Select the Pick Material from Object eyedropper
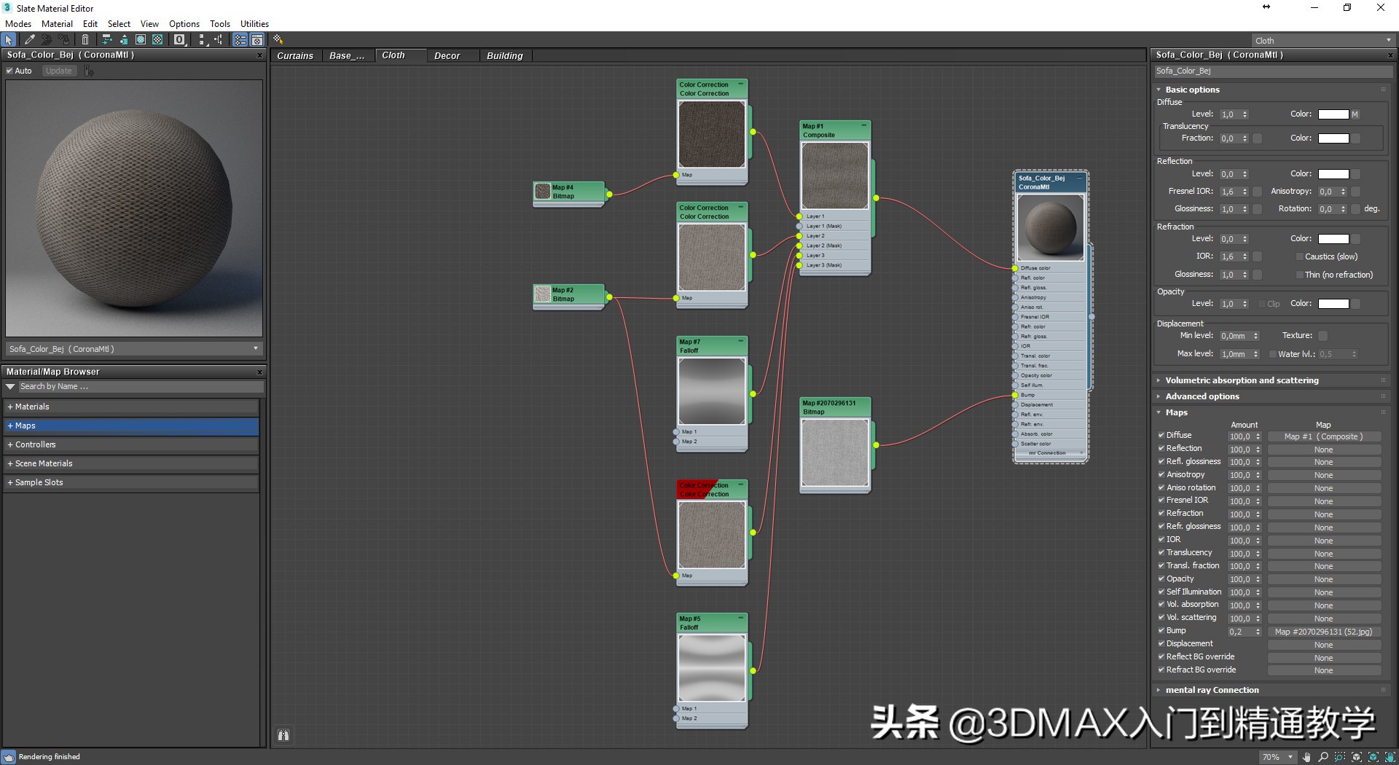 pyautogui.click(x=30, y=40)
